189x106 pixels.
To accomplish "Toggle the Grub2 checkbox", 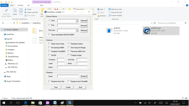I will coord(49,55).
